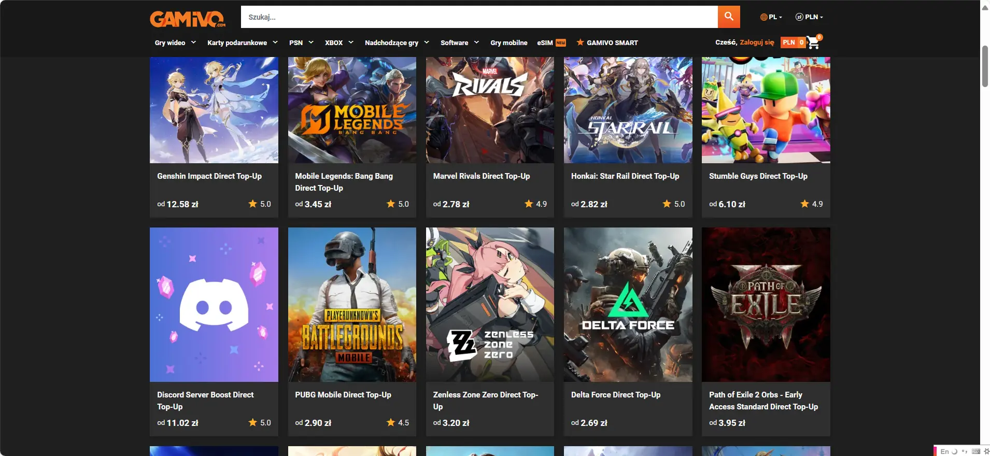
Task: Click the eSIM NEW badge
Action: tap(561, 43)
